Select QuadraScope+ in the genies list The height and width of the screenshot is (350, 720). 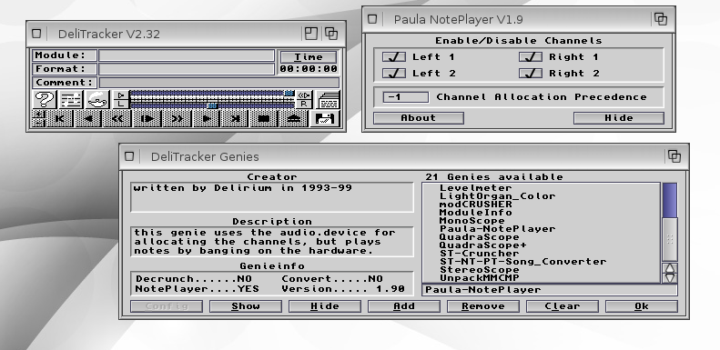541,245
